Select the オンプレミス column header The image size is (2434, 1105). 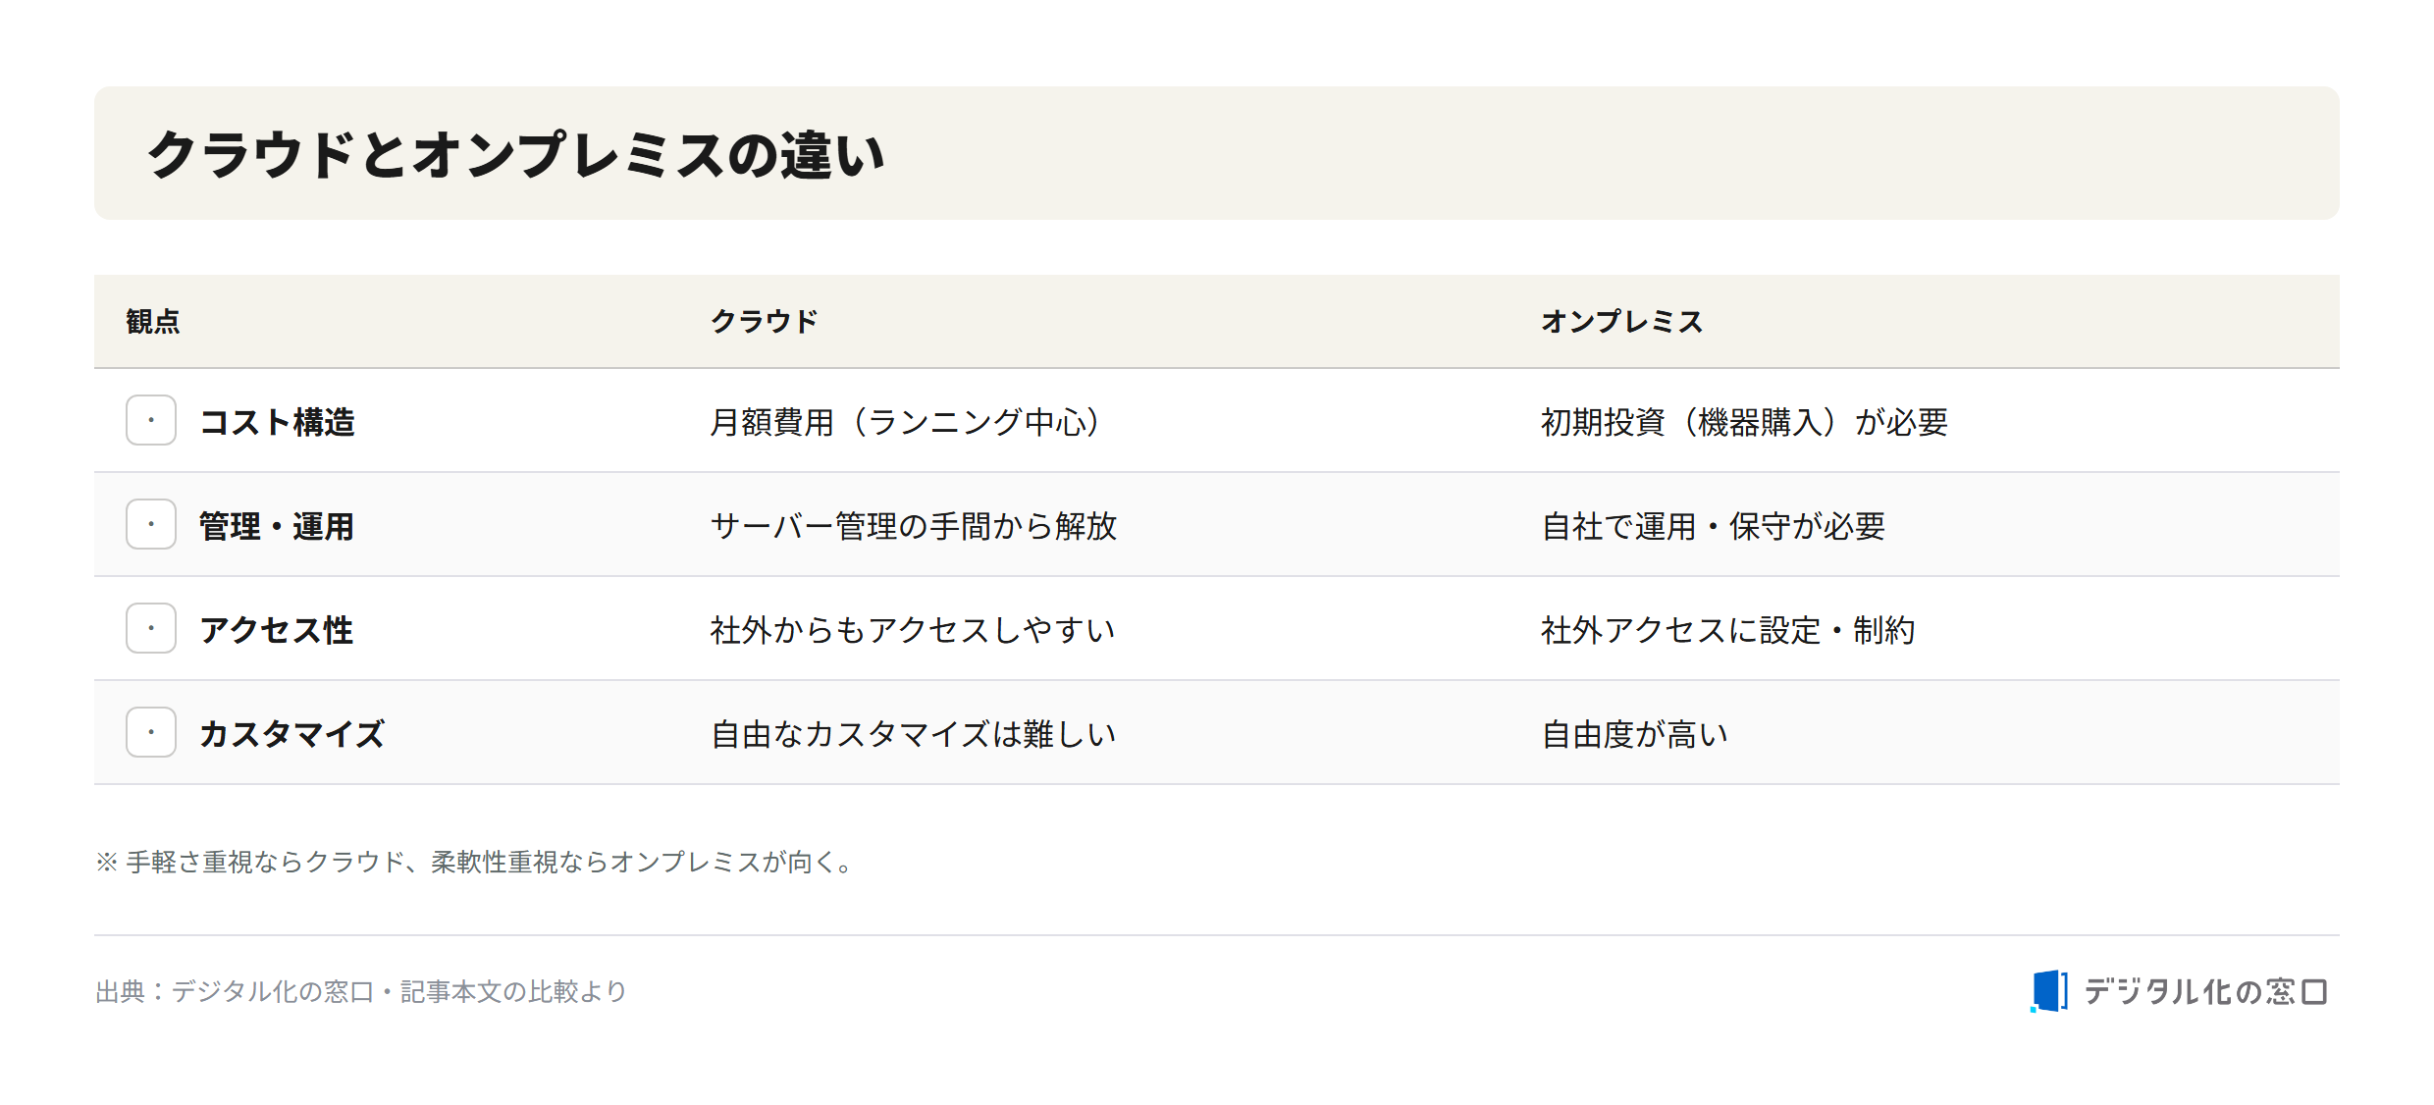(1621, 321)
